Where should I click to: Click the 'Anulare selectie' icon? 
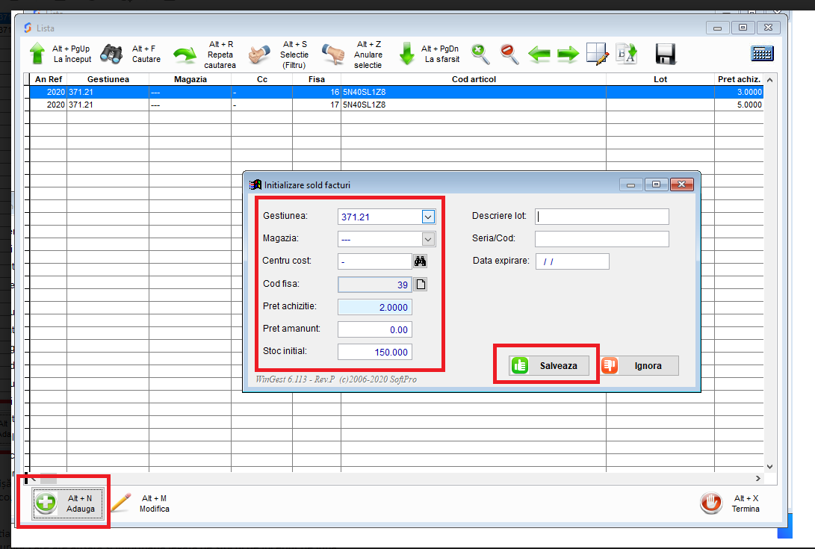pyautogui.click(x=333, y=55)
